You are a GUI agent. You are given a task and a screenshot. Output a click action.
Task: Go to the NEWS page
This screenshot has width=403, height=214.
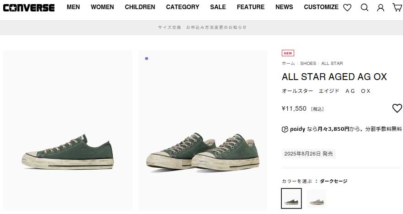point(284,7)
